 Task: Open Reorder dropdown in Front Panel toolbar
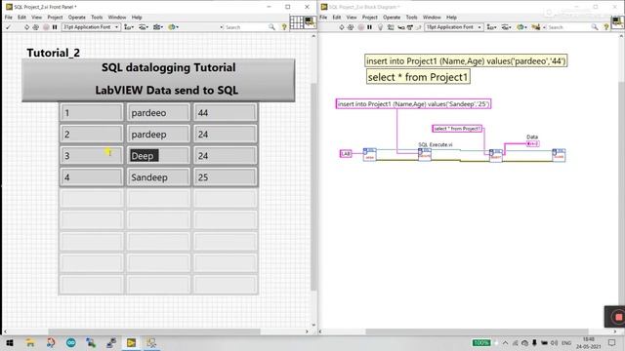pos(173,27)
